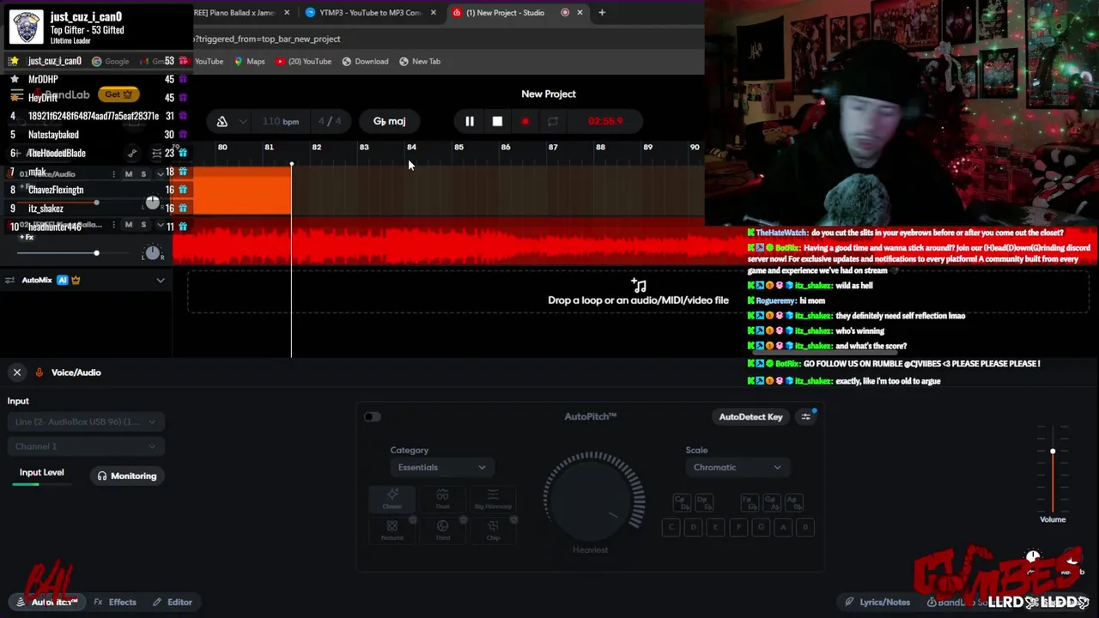
Task: Close the New Project - Studio tab
Action: [x=580, y=13]
